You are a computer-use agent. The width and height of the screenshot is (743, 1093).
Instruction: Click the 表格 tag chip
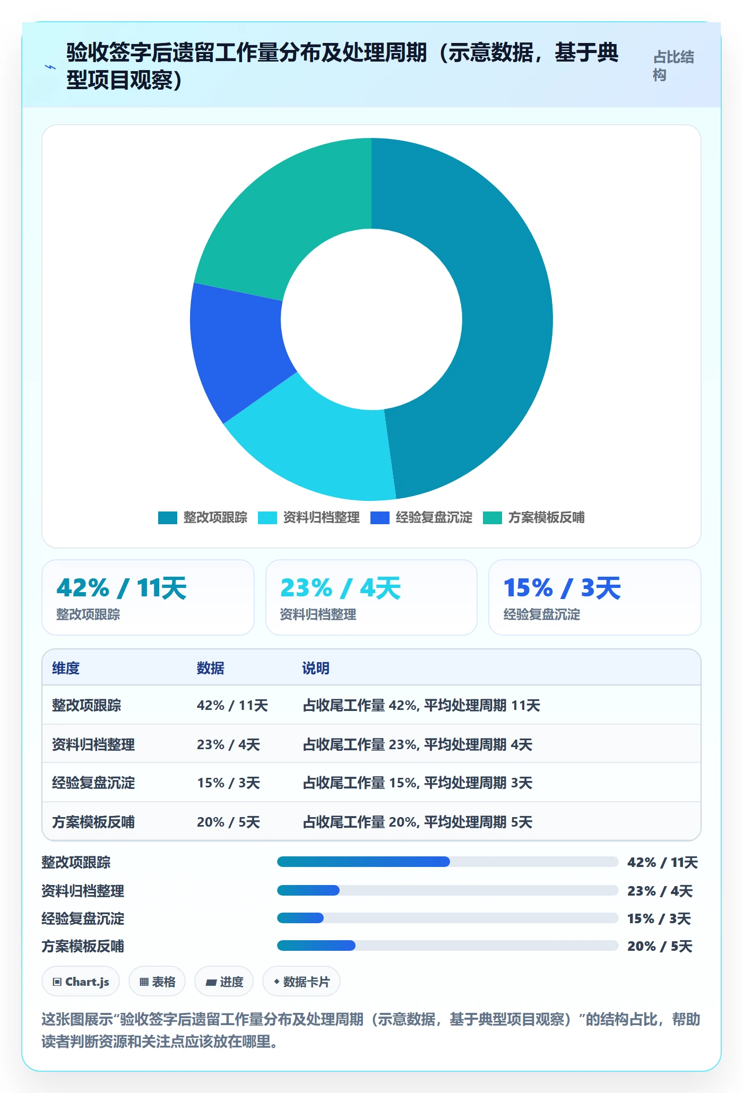(157, 982)
